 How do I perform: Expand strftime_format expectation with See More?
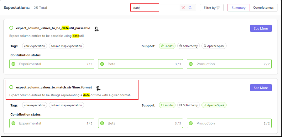(261, 88)
